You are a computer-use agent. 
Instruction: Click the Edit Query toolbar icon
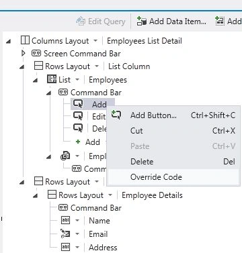[81, 21]
